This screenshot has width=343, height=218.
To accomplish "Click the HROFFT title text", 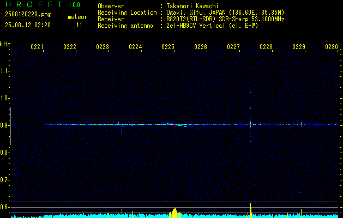I will [34, 4].
